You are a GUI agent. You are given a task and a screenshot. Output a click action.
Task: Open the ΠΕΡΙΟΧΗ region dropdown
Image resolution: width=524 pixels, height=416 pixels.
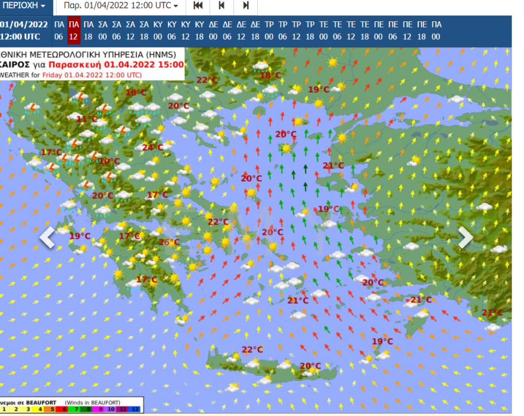25,6
